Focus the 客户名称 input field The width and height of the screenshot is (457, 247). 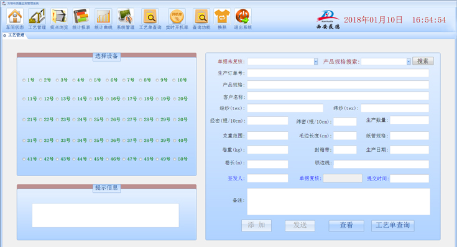pos(338,96)
